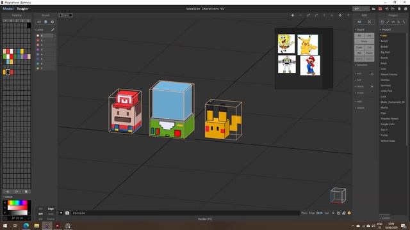Open project folder icon in top bar
Image resolution: width=410 pixels, height=230 pixels.
click(x=373, y=9)
